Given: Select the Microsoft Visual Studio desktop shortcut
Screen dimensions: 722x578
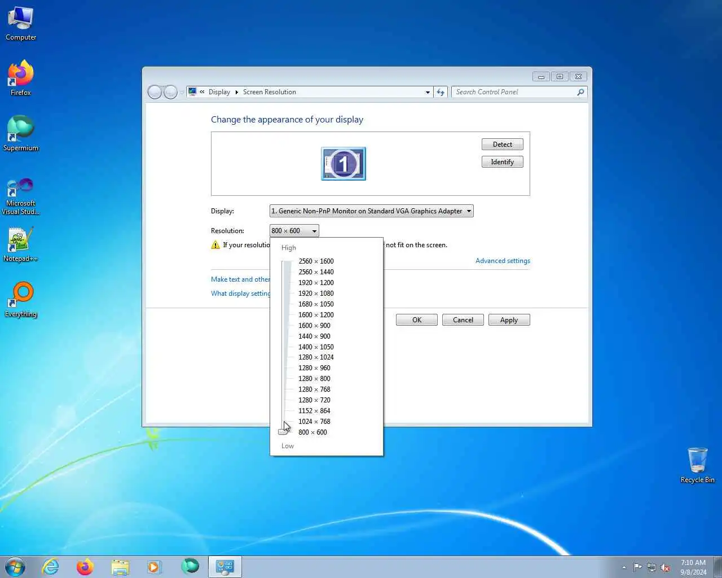Looking at the screenshot, I should pos(21,196).
